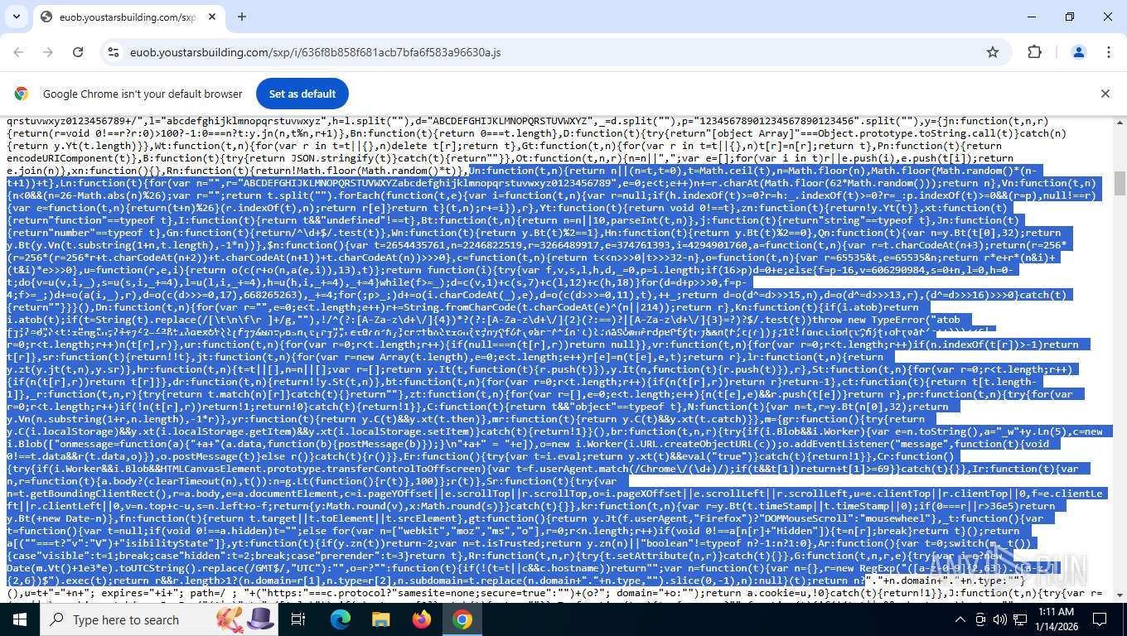Open a new tab with plus button

coord(242,17)
